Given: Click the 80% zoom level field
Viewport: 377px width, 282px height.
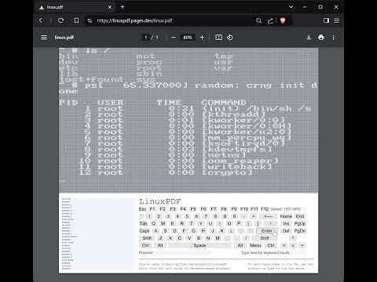Looking at the screenshot, I should click(188, 38).
